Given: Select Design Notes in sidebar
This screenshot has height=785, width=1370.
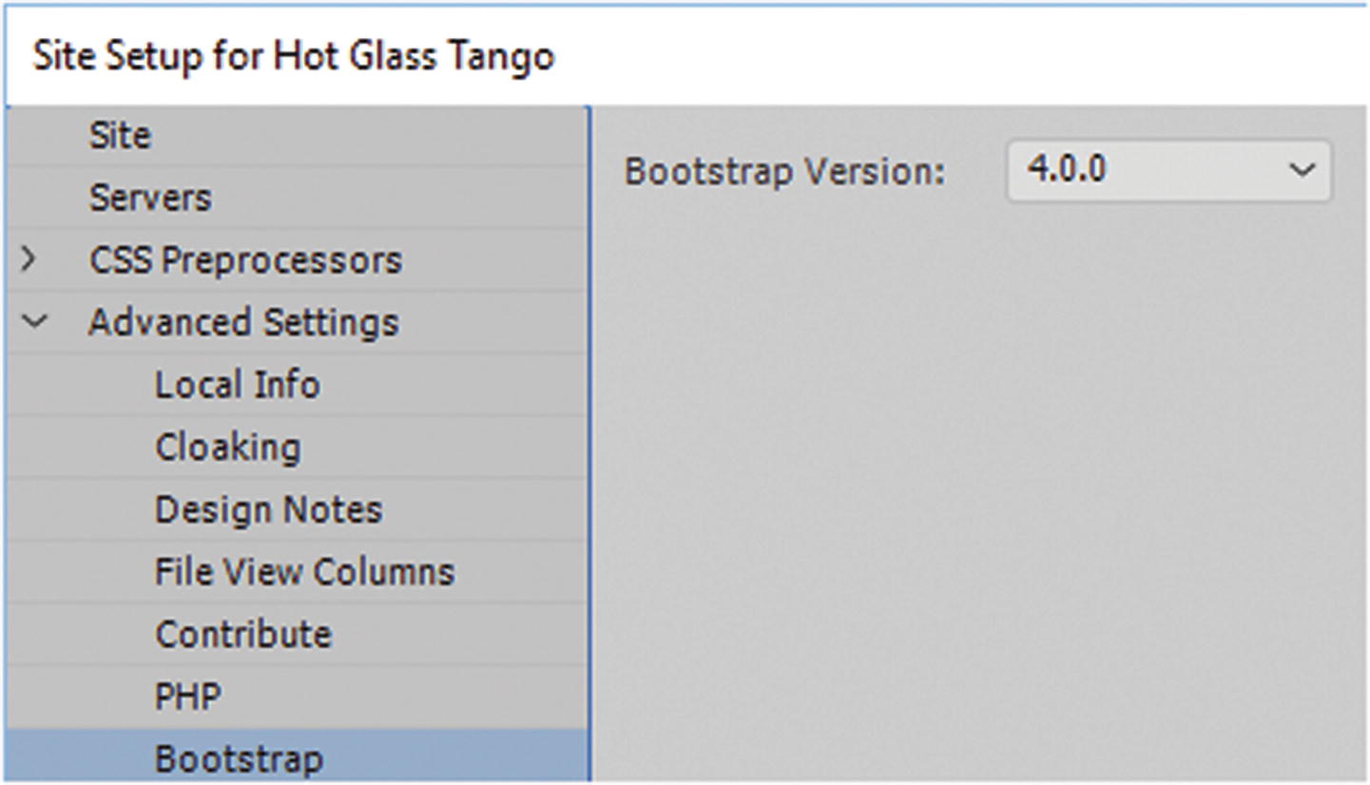Looking at the screenshot, I should [x=268, y=510].
